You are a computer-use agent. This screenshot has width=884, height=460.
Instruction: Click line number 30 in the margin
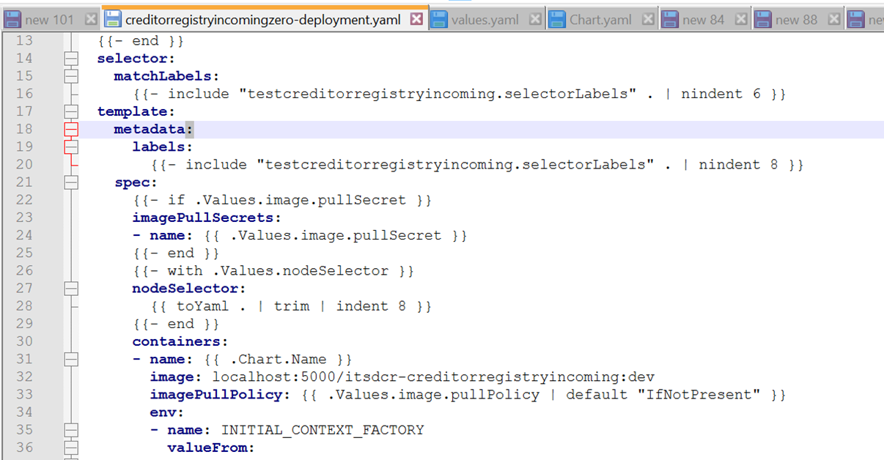[25, 341]
